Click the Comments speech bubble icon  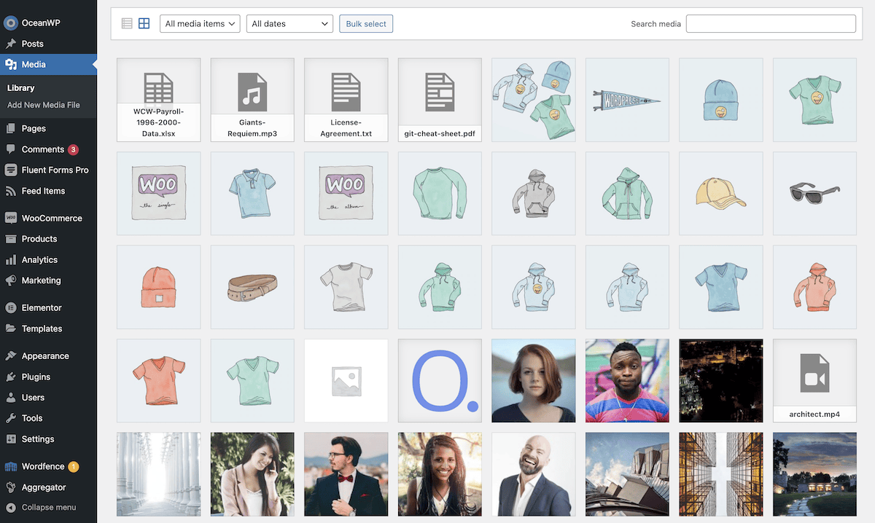[x=10, y=149]
